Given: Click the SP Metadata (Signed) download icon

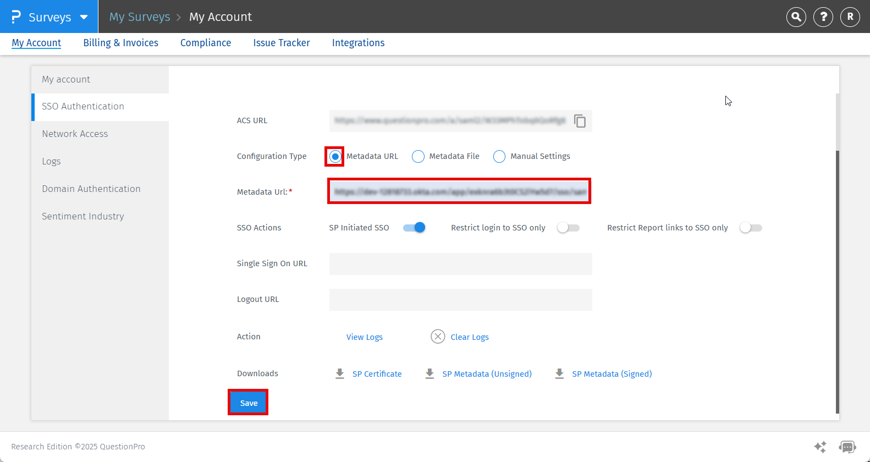Looking at the screenshot, I should coord(559,374).
